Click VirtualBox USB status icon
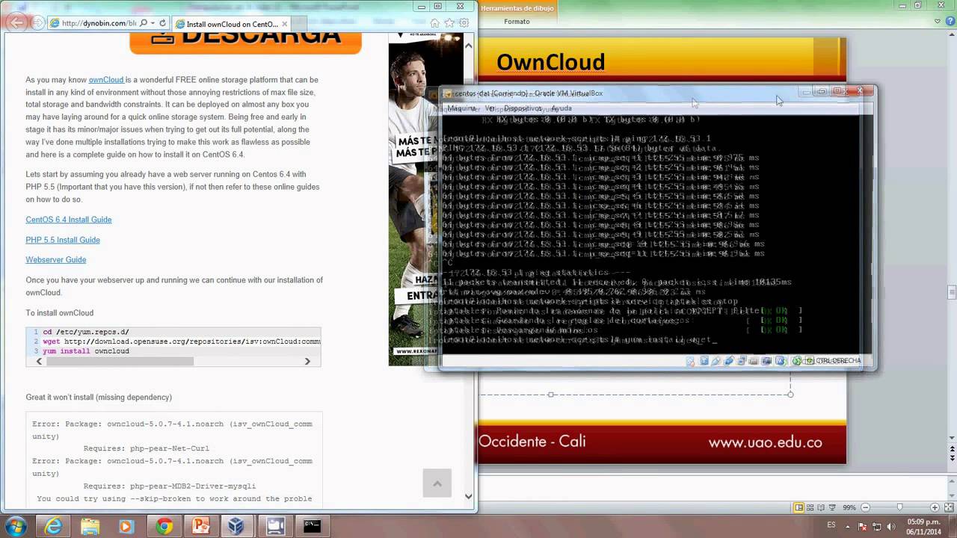 coord(729,361)
